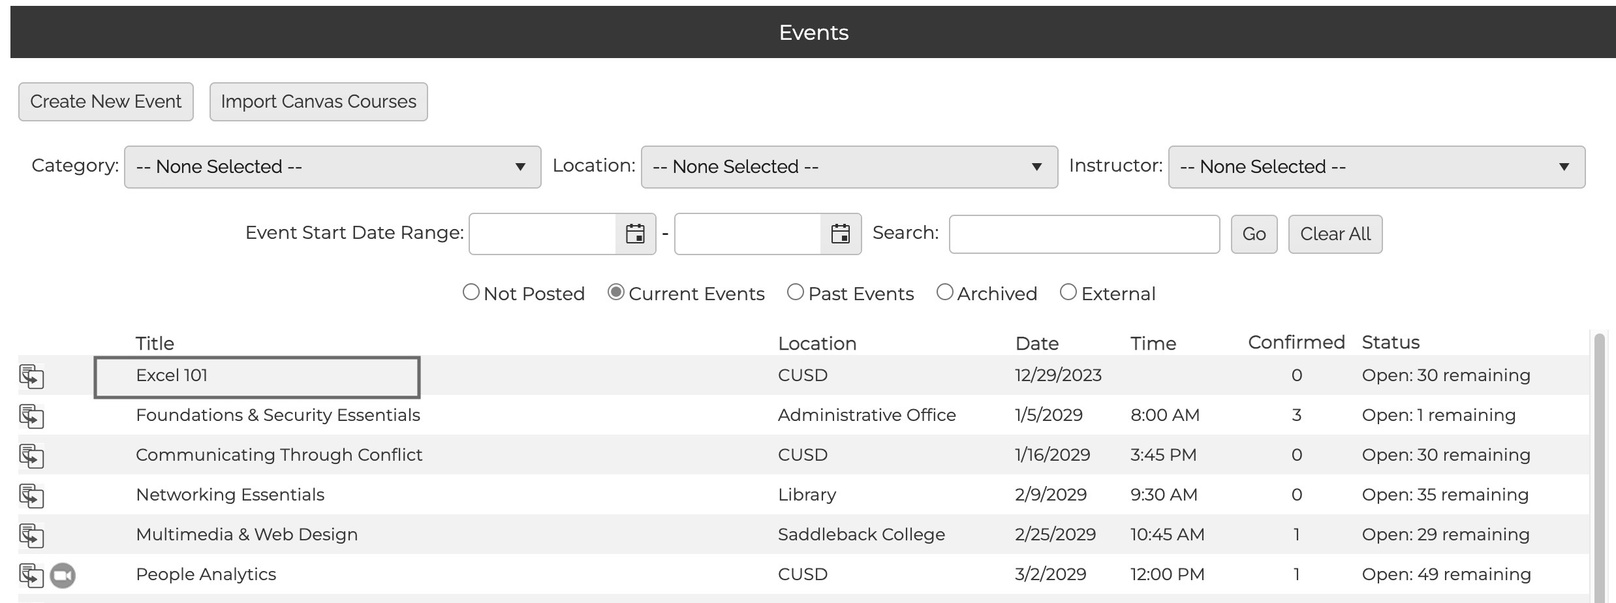Open the Location dropdown
Viewport: 1616px width, 603px height.
click(849, 167)
